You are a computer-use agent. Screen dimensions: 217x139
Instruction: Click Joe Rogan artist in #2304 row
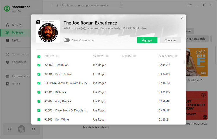pos(100,101)
